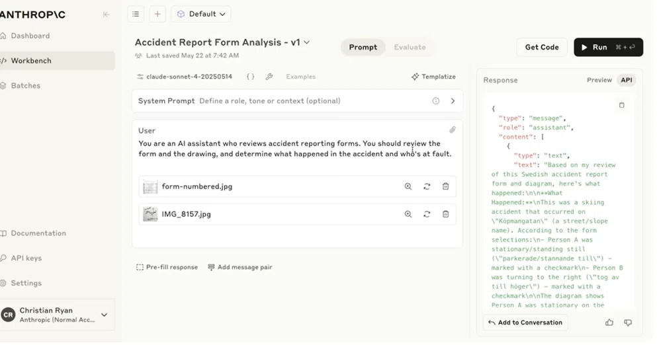Viewport: 657px width, 345px height.
Task: Replace form-numbered.jpg with the refresh icon
Action: pos(427,186)
